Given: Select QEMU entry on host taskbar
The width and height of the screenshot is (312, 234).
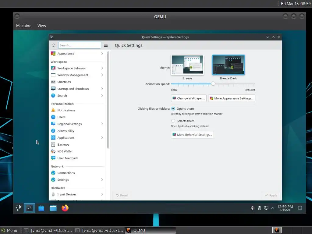Looking at the screenshot, I should point(150,230).
